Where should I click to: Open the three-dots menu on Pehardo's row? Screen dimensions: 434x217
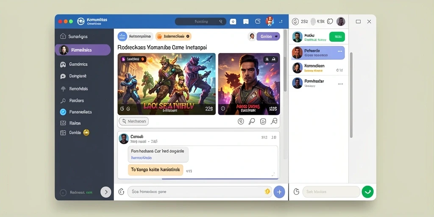[x=340, y=51]
